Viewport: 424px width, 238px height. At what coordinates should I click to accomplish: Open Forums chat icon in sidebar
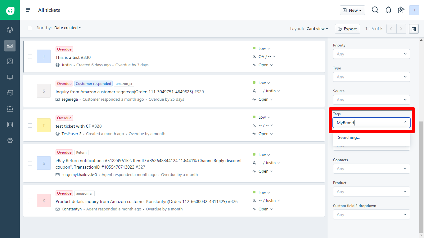10,93
